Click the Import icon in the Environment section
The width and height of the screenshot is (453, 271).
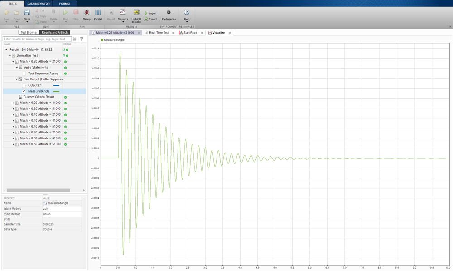point(150,14)
